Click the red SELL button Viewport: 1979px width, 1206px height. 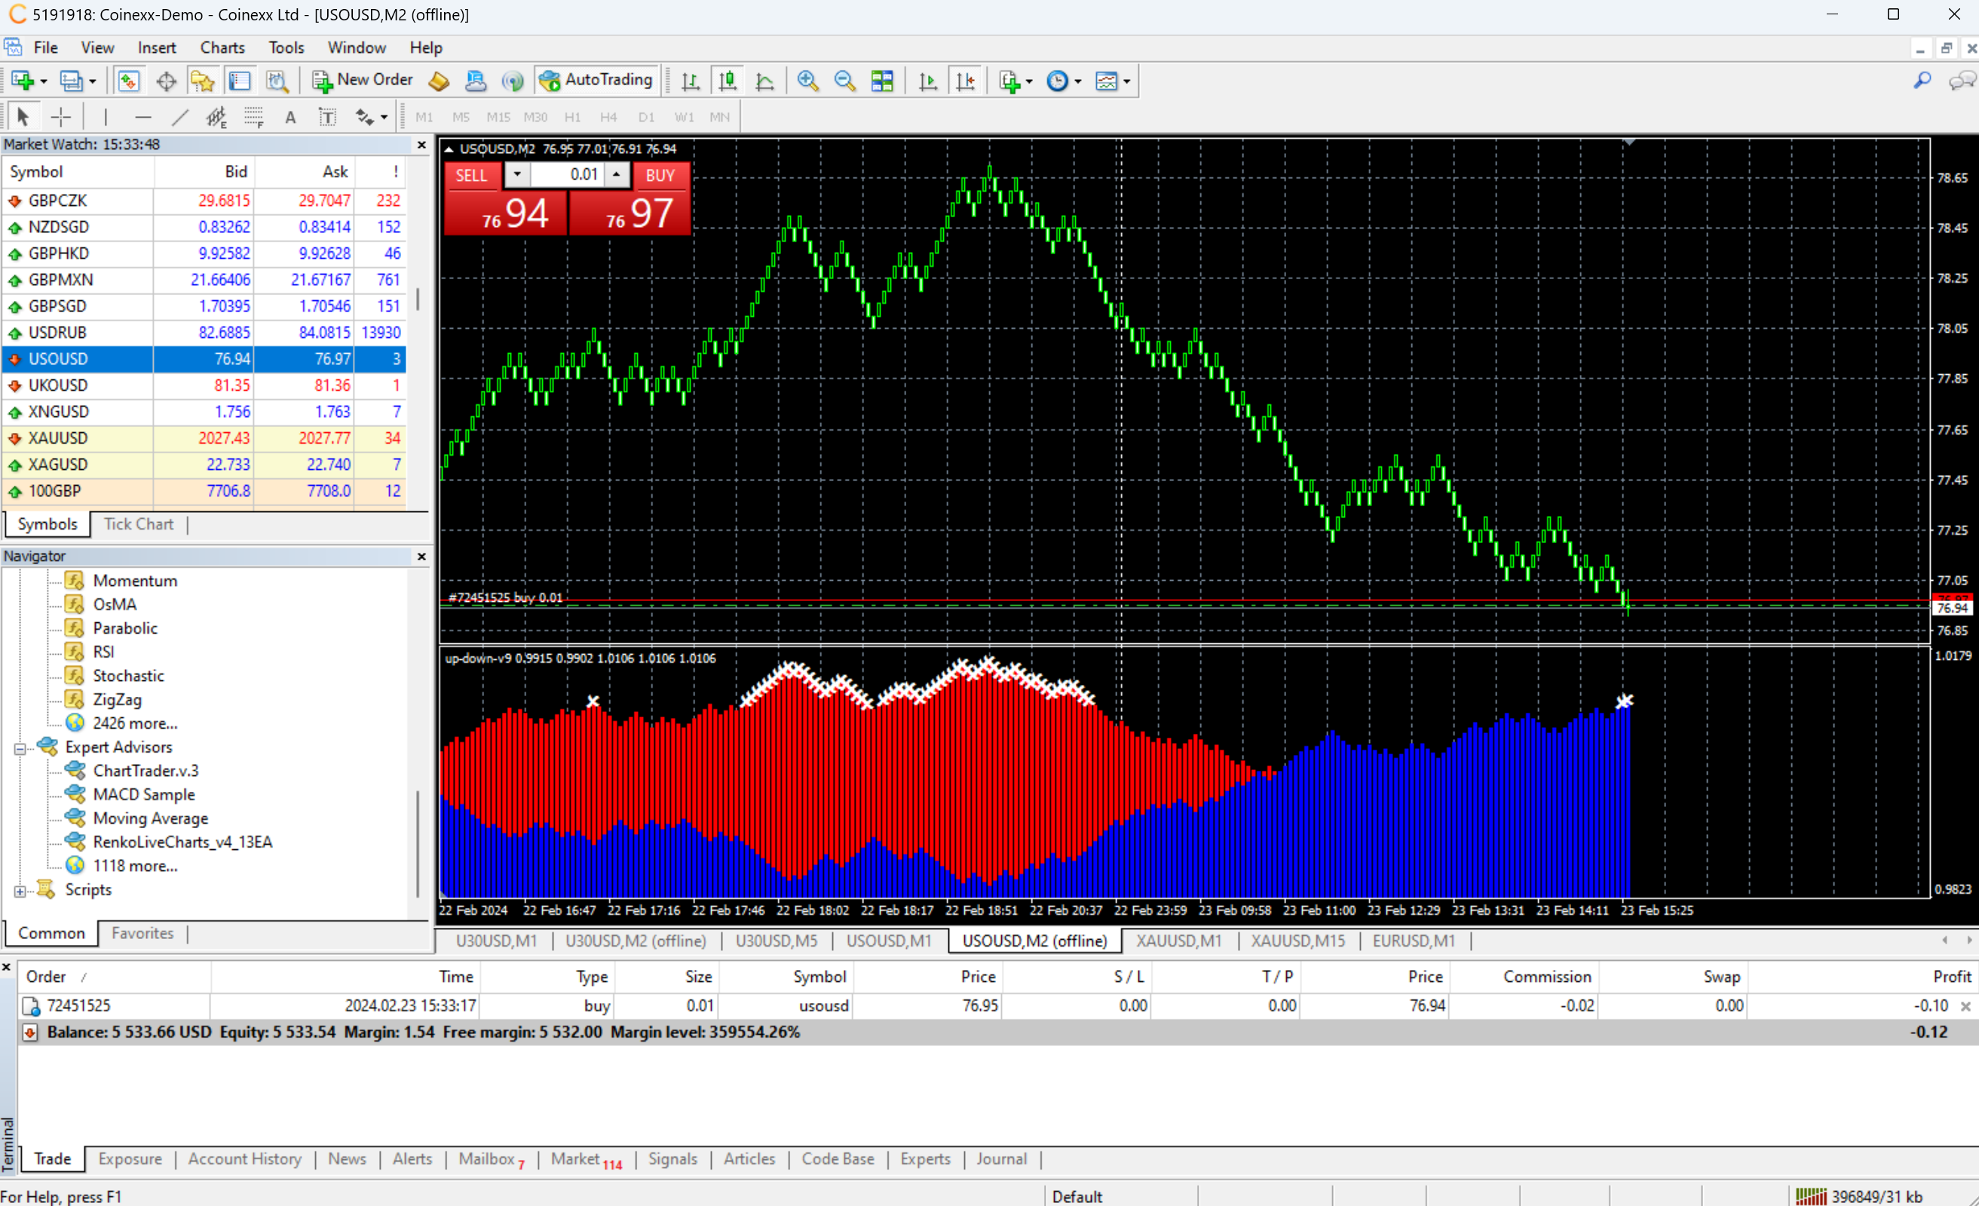[471, 175]
